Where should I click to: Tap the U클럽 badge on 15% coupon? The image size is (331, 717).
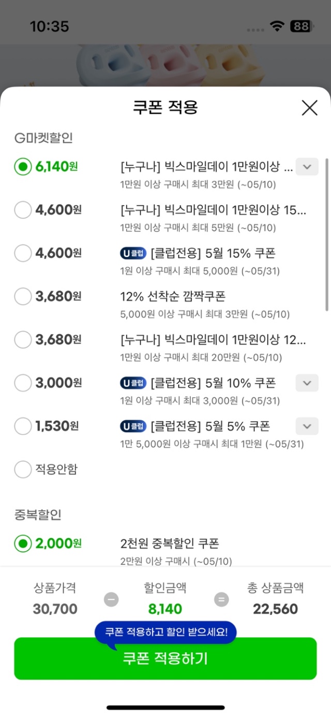(x=133, y=253)
